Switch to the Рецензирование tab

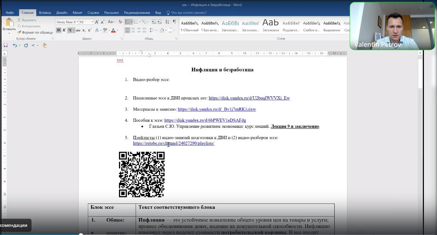coord(137,13)
